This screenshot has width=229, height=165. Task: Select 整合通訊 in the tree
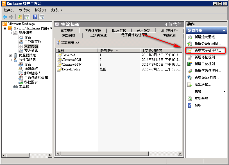31,51
